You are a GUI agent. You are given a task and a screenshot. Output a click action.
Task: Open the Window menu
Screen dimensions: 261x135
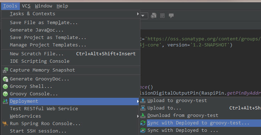(44, 6)
